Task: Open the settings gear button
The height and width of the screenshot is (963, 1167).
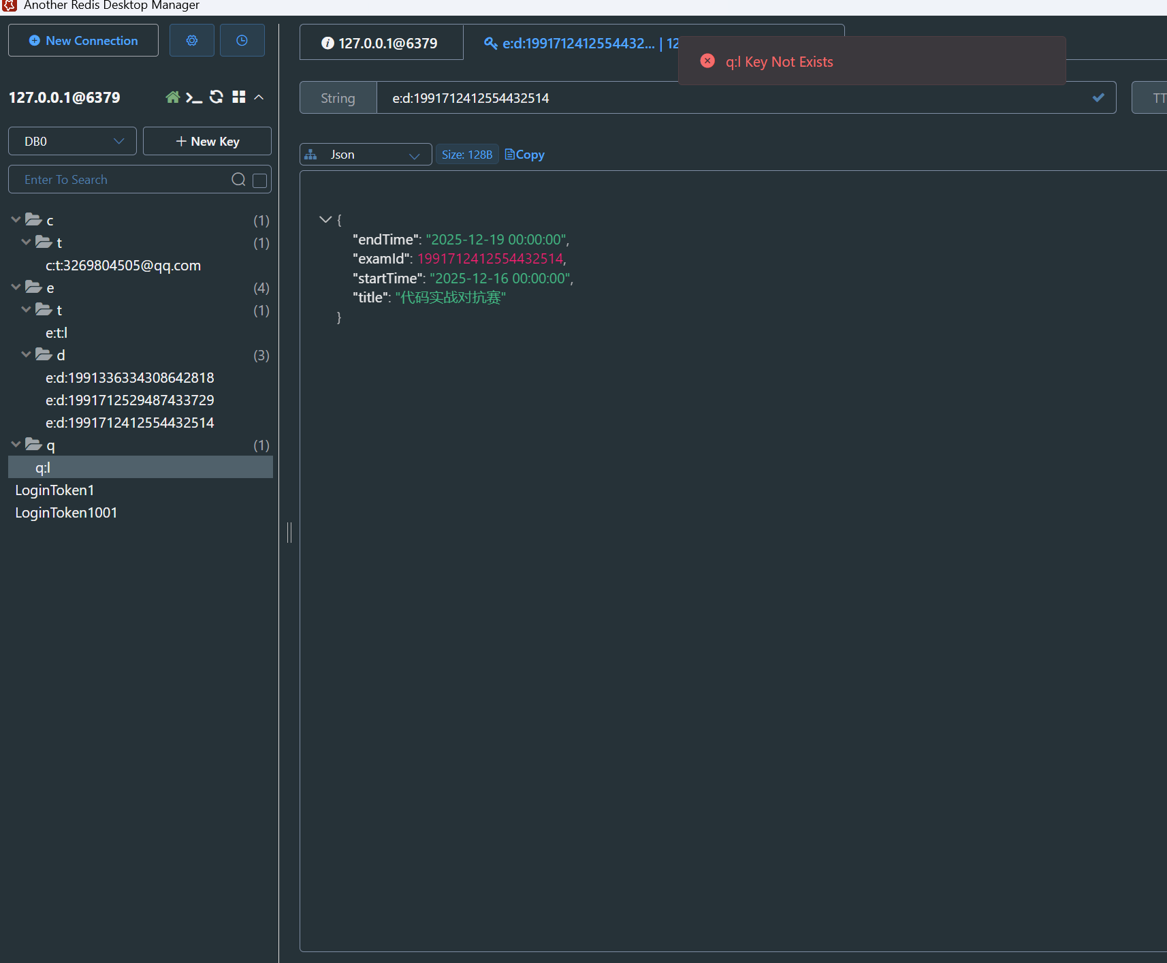Action: coord(192,40)
